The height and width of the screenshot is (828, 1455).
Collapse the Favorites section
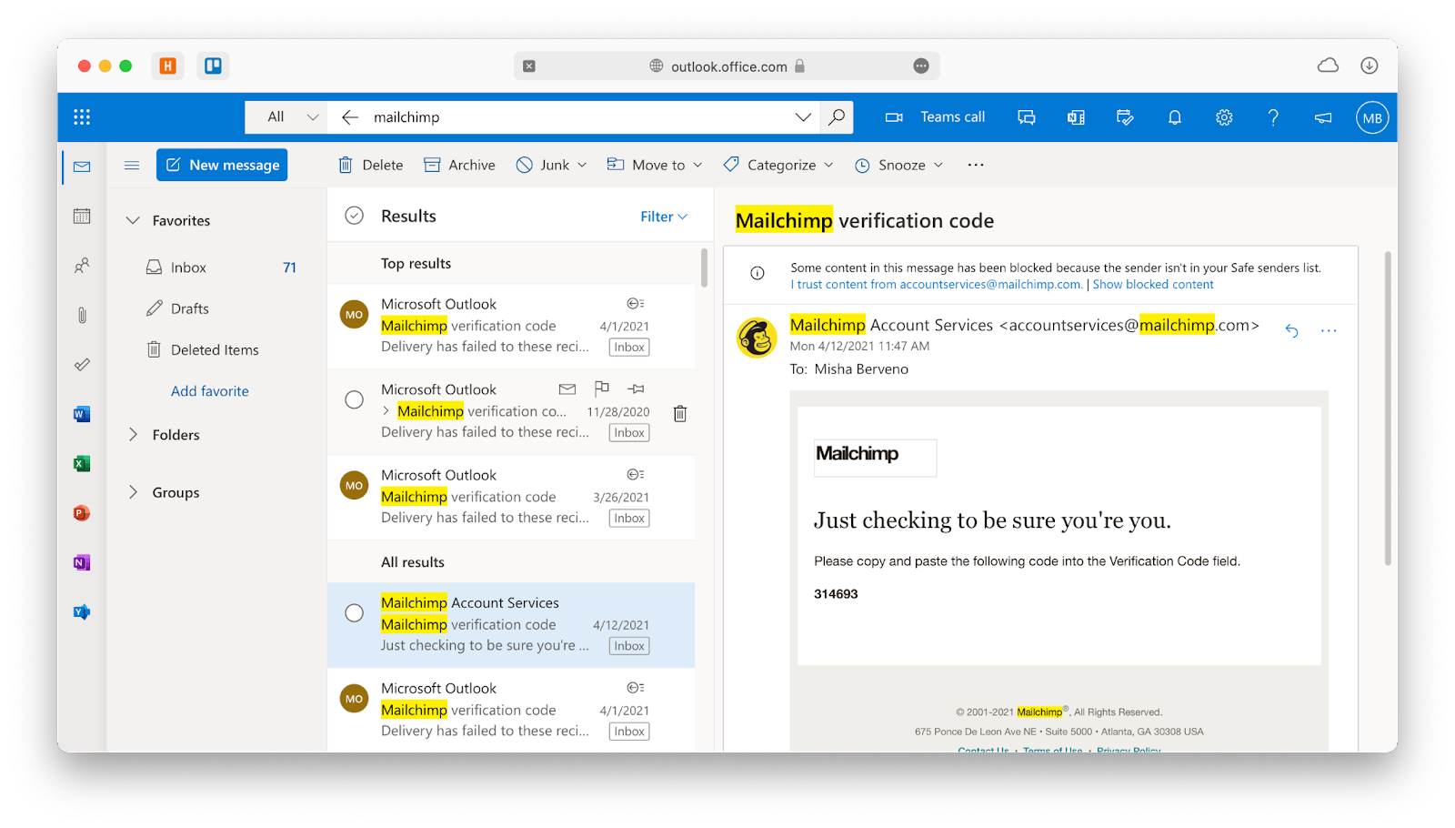[x=133, y=220]
